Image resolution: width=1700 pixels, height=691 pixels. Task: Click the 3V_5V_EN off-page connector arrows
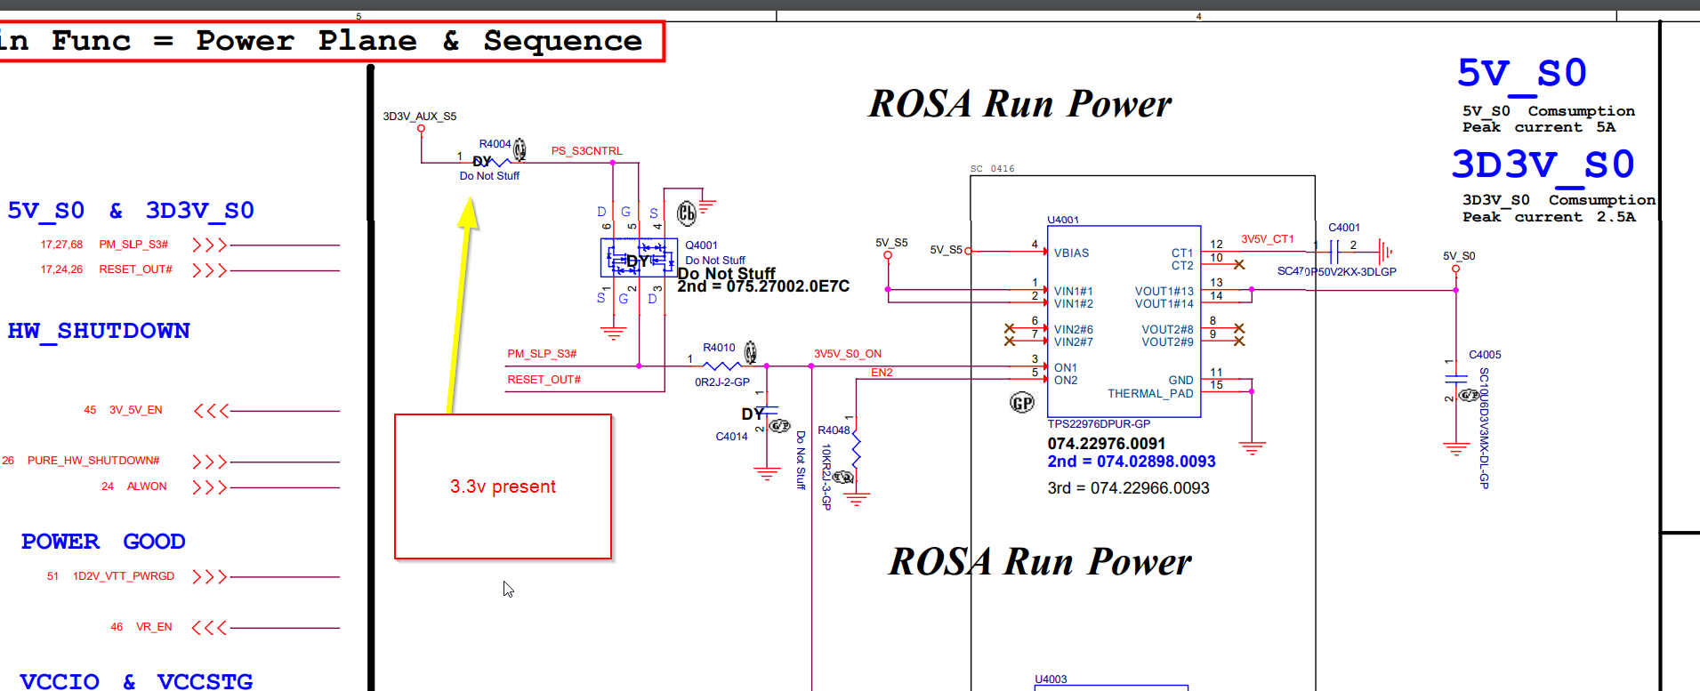(211, 411)
